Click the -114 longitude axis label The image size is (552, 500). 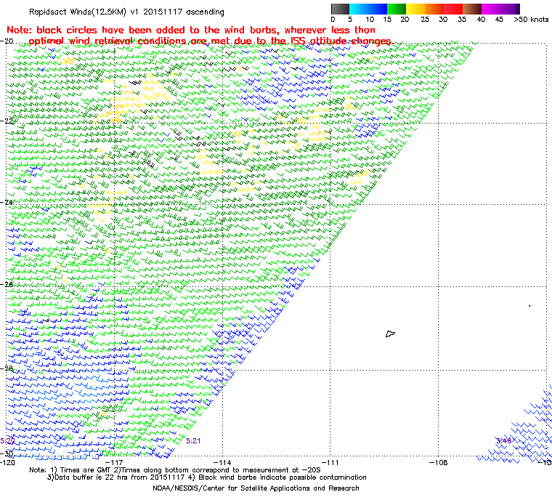point(222,463)
